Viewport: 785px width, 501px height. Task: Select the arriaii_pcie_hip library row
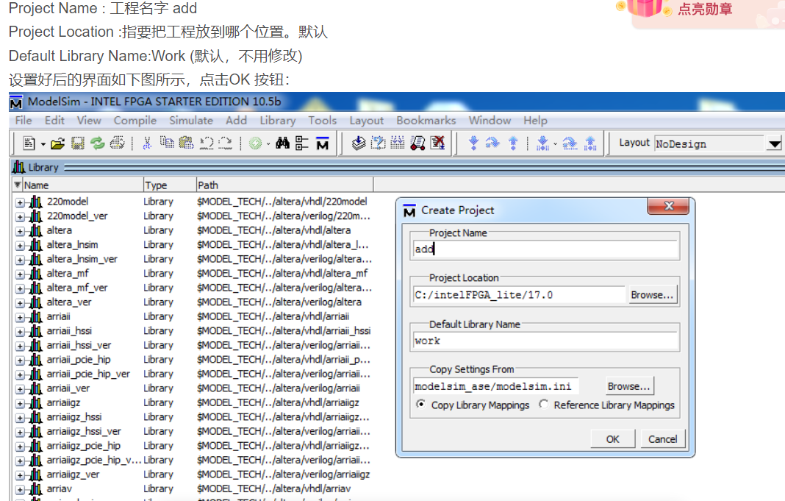coord(193,360)
